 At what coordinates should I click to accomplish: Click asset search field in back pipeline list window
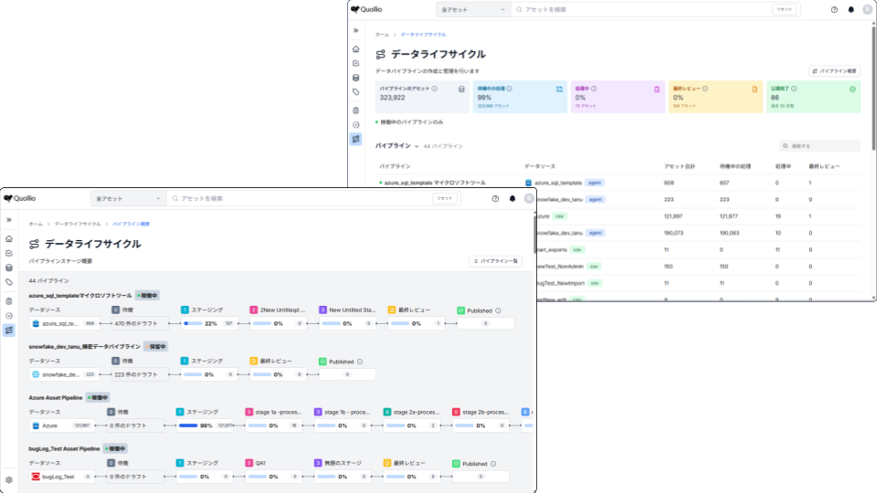643,9
